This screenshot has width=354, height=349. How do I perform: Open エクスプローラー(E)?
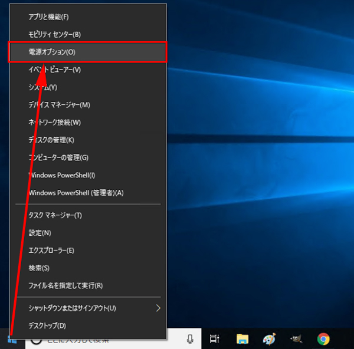tap(88, 251)
